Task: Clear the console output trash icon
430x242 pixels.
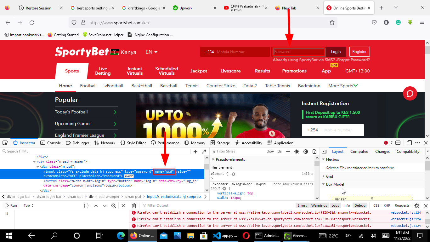Action: click(134, 205)
